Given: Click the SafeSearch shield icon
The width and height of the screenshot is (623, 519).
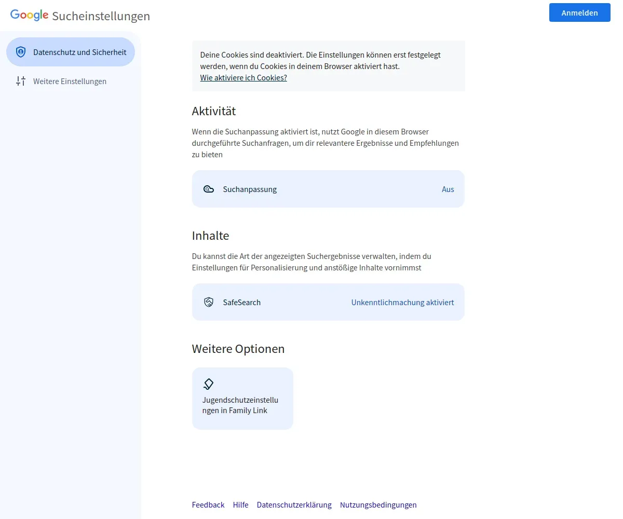Looking at the screenshot, I should click(209, 302).
